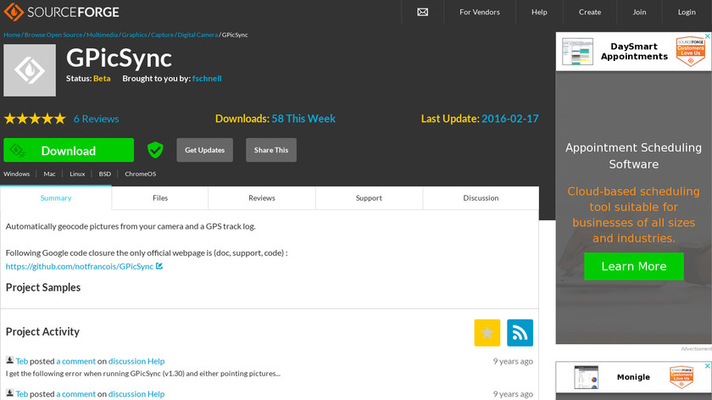Click the yellow star favorite icon
Image resolution: width=712 pixels, height=400 pixels.
(487, 333)
